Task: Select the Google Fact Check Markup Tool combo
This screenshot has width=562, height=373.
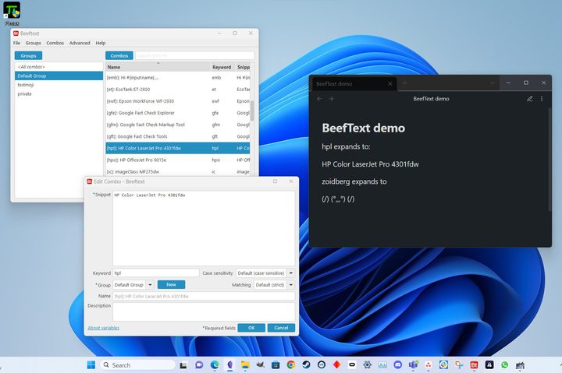Action: point(177,125)
